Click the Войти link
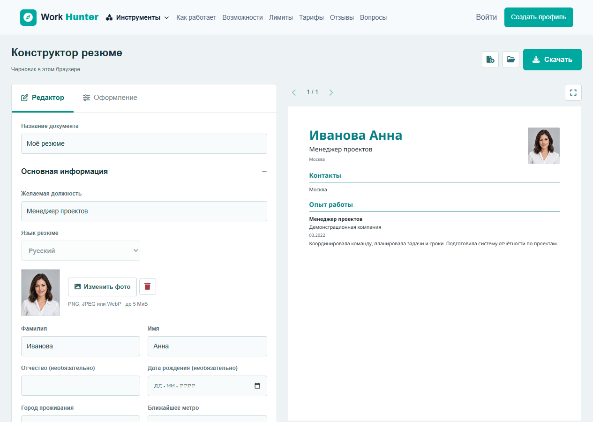 [x=487, y=17]
